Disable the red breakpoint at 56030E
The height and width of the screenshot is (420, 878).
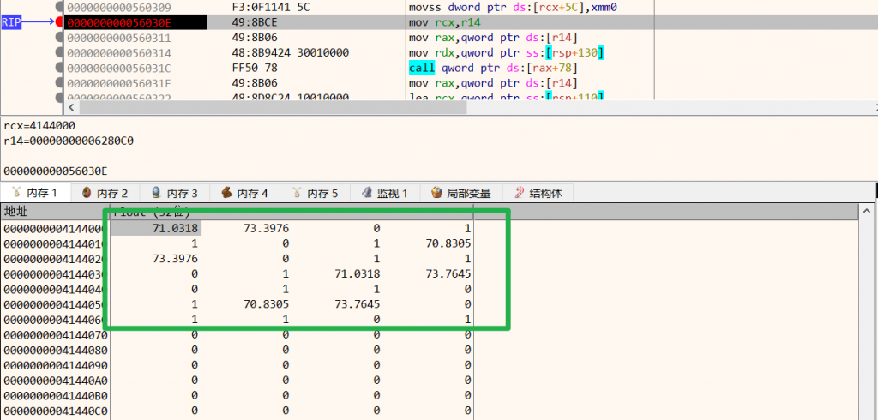click(x=59, y=22)
